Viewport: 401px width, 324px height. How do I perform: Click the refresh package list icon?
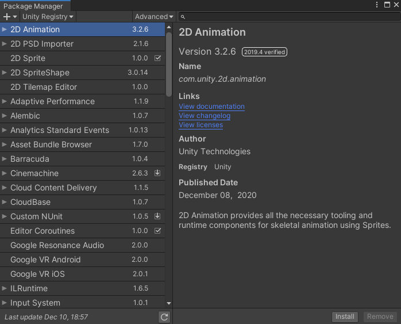(164, 317)
